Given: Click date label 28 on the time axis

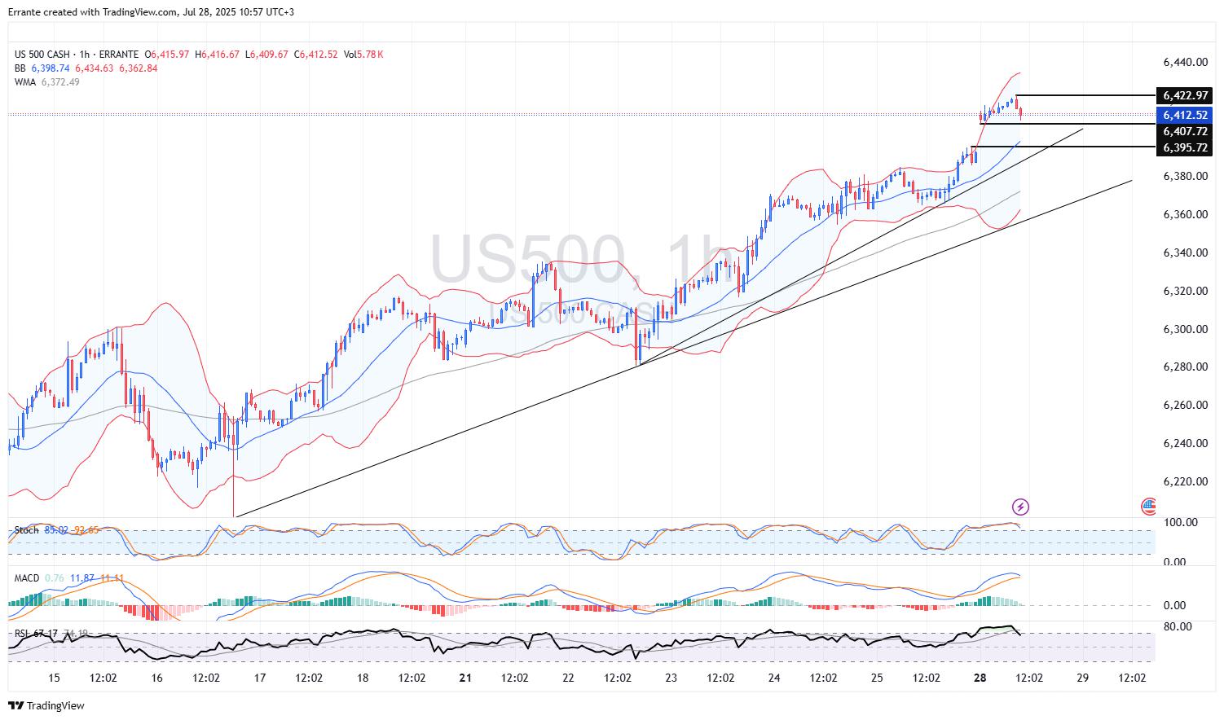Looking at the screenshot, I should [x=980, y=678].
